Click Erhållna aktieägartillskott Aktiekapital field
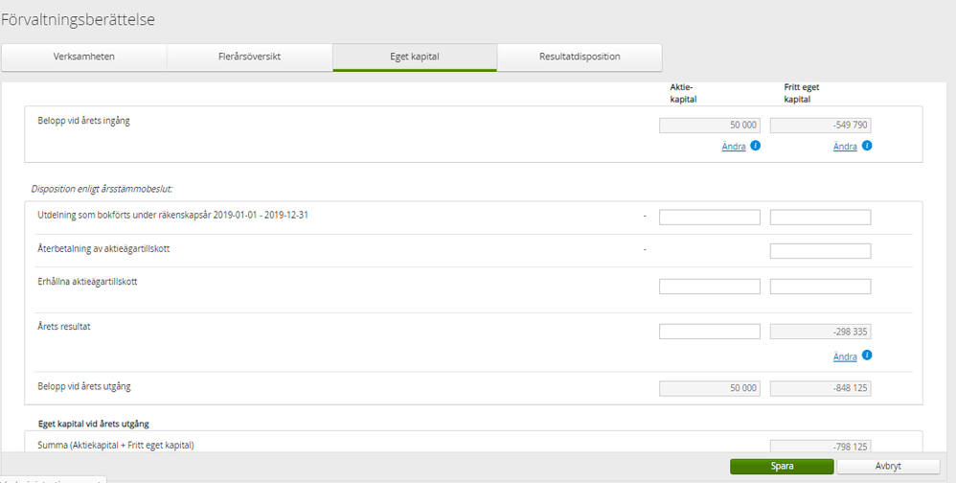Viewport: 956px width, 483px height. click(709, 287)
